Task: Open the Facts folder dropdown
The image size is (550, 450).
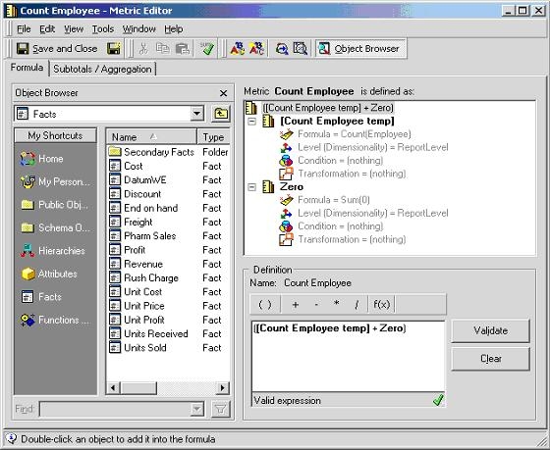Action: [197, 114]
